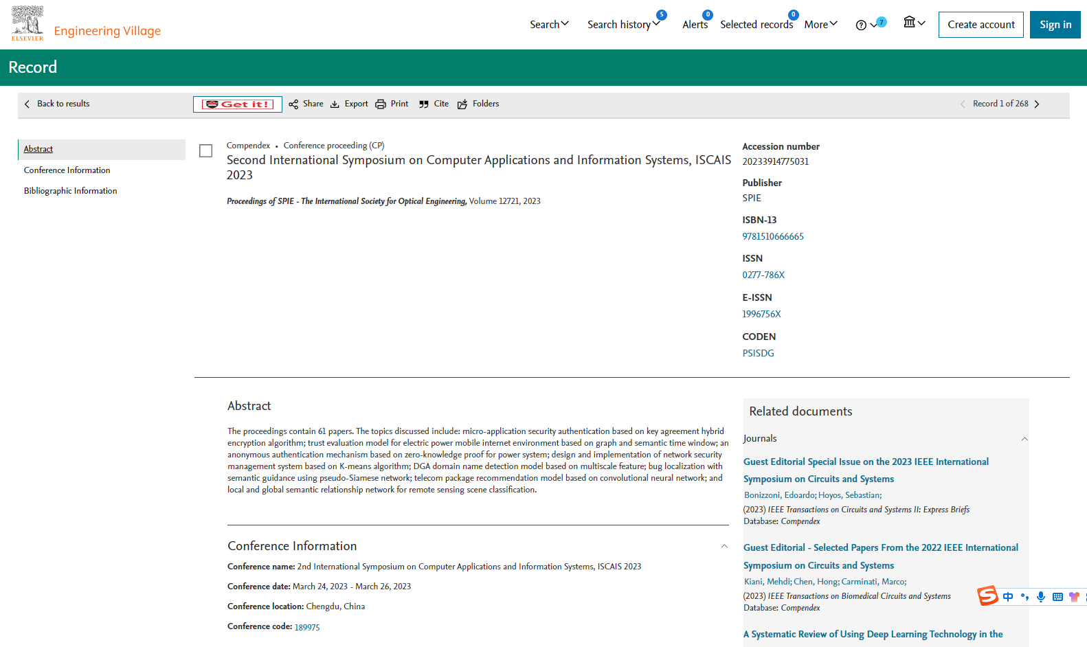Open the help question mark menu
1087x647 pixels.
tap(866, 25)
